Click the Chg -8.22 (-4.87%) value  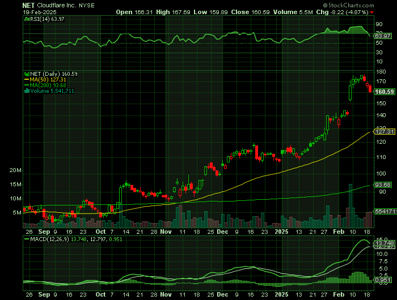coord(342,12)
